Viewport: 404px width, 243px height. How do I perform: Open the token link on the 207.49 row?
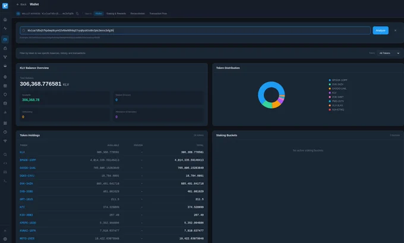pos(26,215)
